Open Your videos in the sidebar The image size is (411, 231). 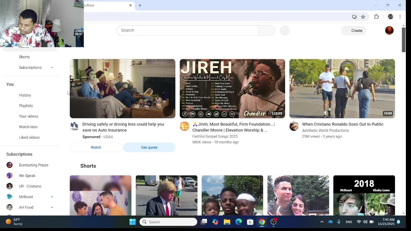click(x=29, y=116)
